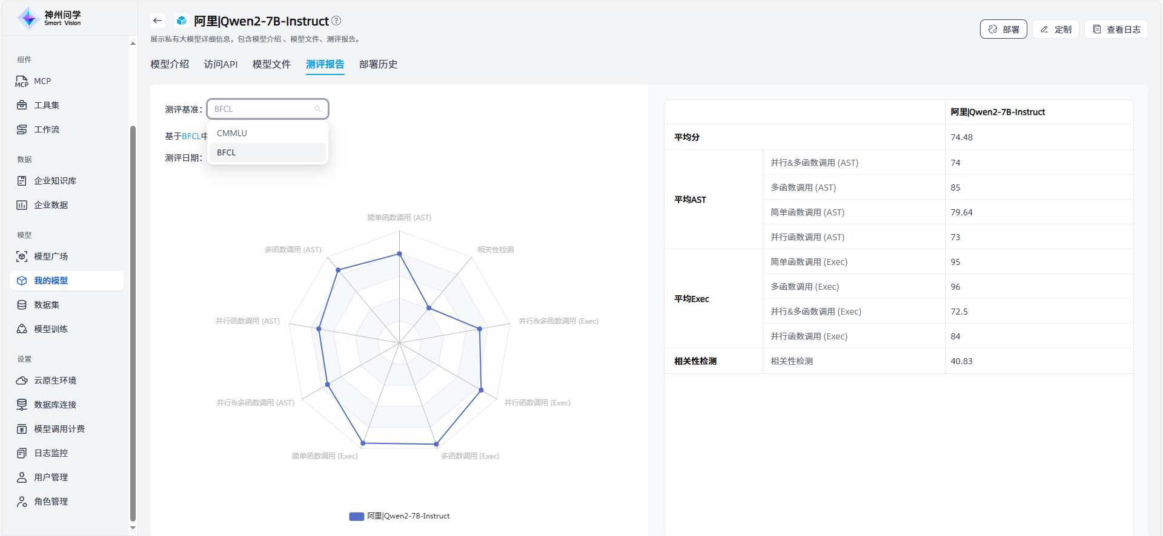Click the help icon beside model title
Viewport: 1163px width, 536px height.
point(336,21)
